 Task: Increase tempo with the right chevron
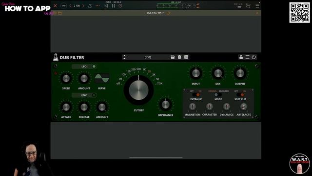click(83, 6)
